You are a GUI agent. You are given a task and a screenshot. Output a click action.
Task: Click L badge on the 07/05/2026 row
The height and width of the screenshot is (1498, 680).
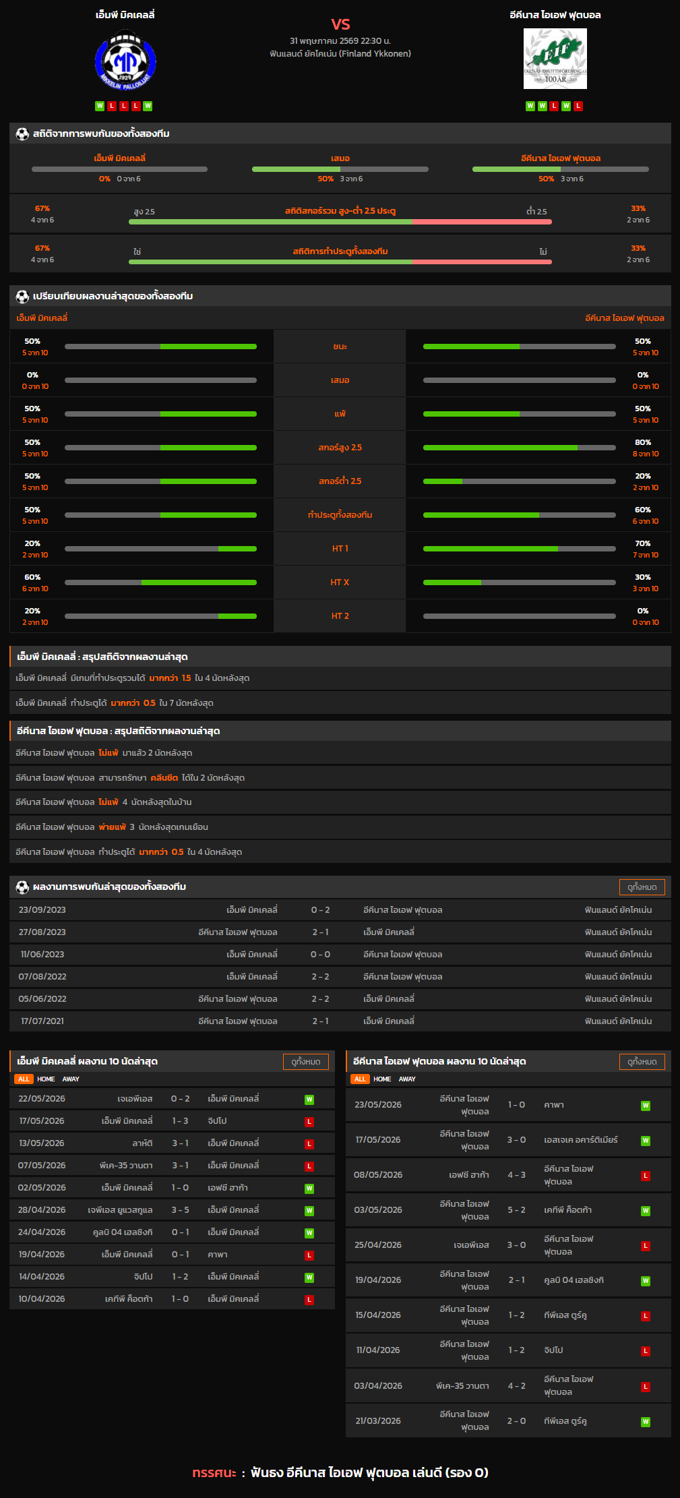click(309, 1166)
